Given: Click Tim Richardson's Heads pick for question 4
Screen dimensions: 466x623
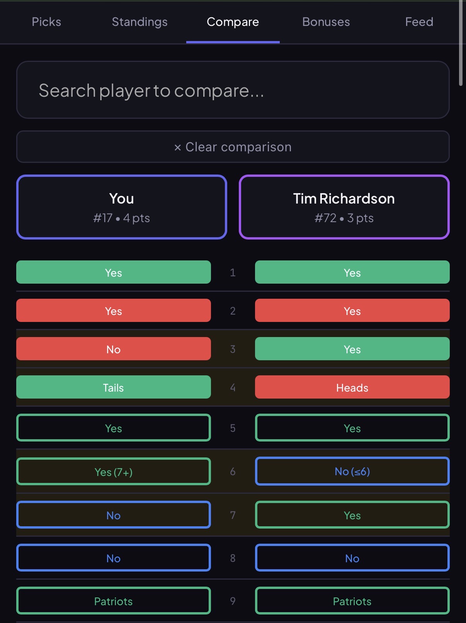Looking at the screenshot, I should click(x=352, y=387).
